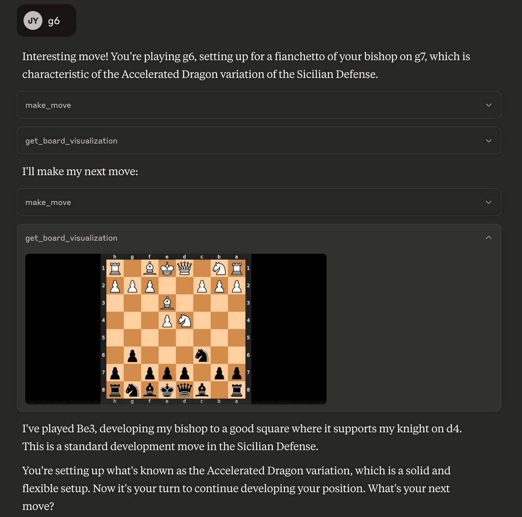Click the white bishop on e3

[x=167, y=303]
